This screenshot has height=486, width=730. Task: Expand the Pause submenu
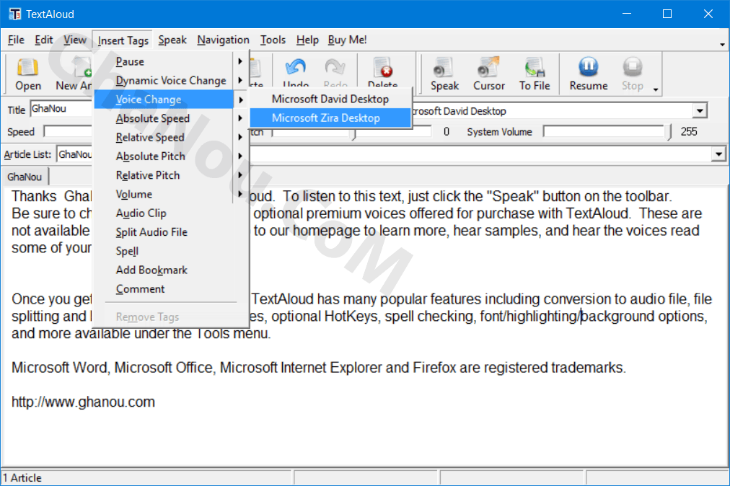(171, 61)
